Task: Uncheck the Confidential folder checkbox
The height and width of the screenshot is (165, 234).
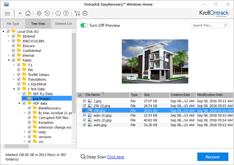Action: click(x=14, y=51)
